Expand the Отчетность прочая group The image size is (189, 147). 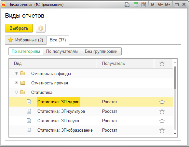(16, 82)
